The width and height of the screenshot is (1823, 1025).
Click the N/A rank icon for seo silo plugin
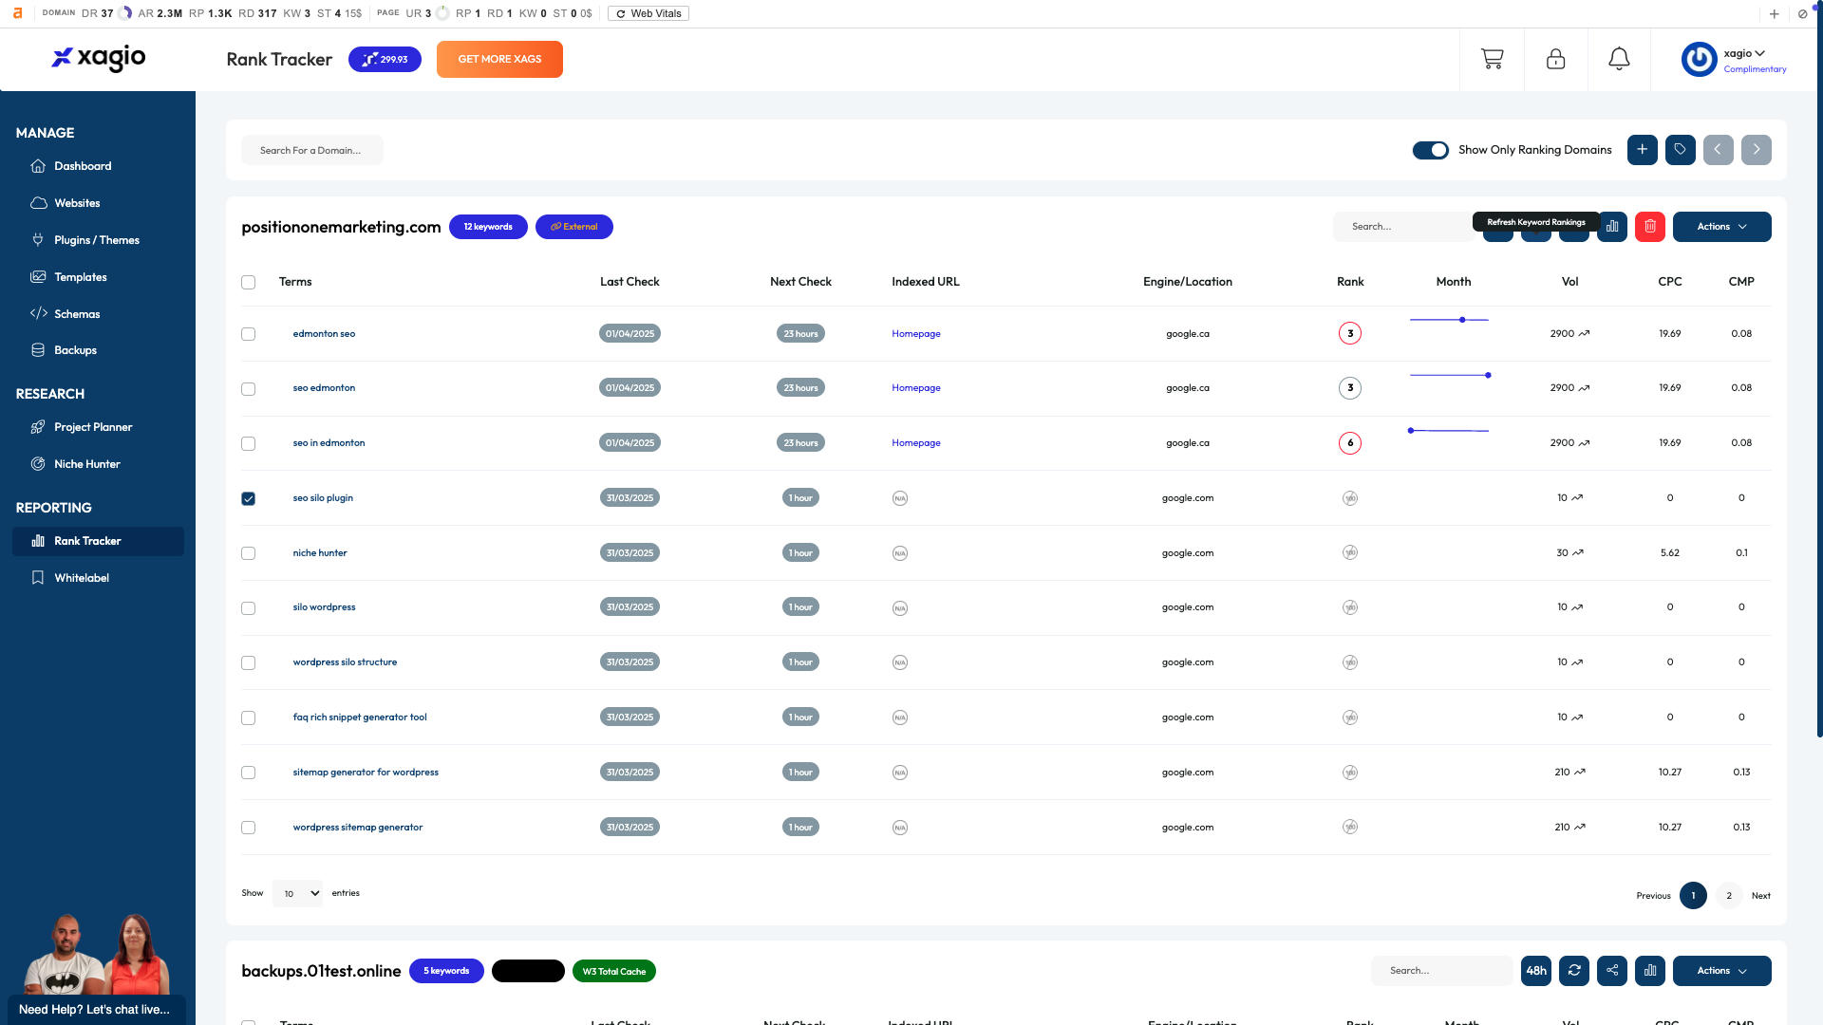coord(1349,498)
